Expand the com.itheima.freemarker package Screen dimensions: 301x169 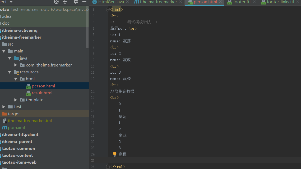pyautogui.click(x=16, y=65)
